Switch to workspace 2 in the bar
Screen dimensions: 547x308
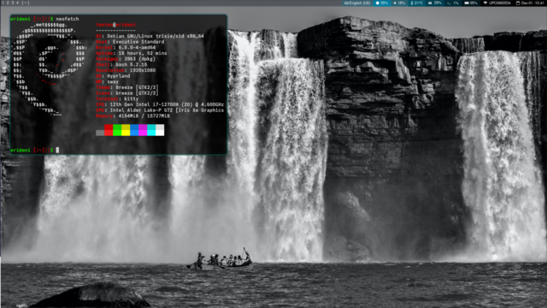[8, 3]
